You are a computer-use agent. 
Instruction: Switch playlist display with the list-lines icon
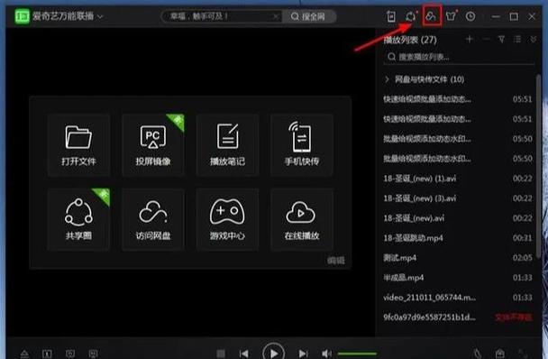click(x=517, y=40)
